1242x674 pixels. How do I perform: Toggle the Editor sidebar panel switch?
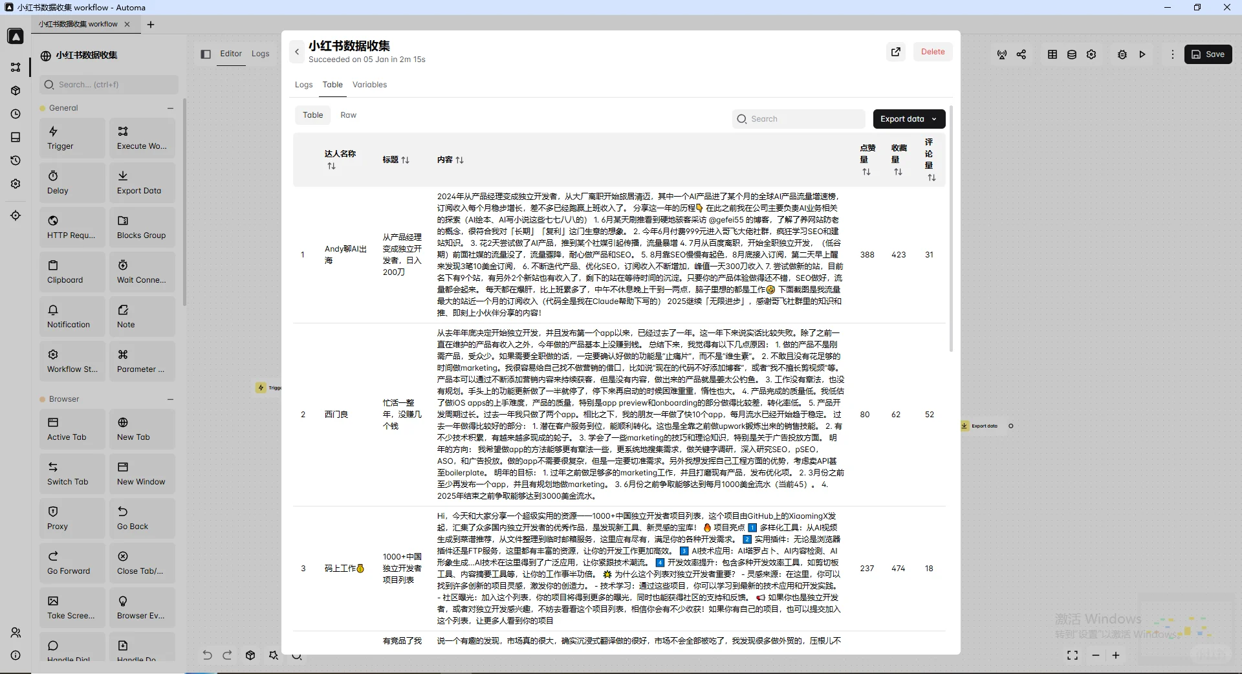pos(206,54)
